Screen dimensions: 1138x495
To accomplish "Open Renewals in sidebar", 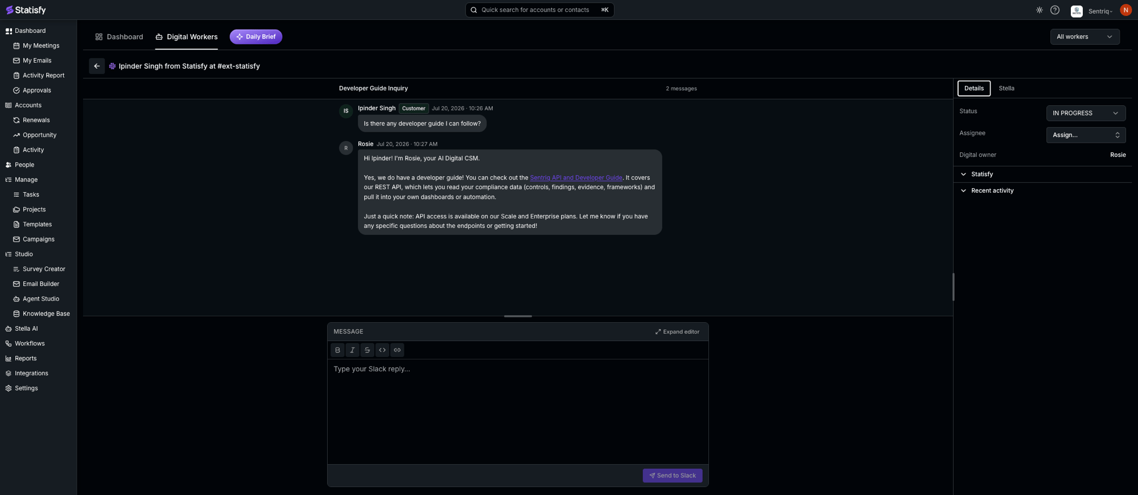I will [36, 120].
